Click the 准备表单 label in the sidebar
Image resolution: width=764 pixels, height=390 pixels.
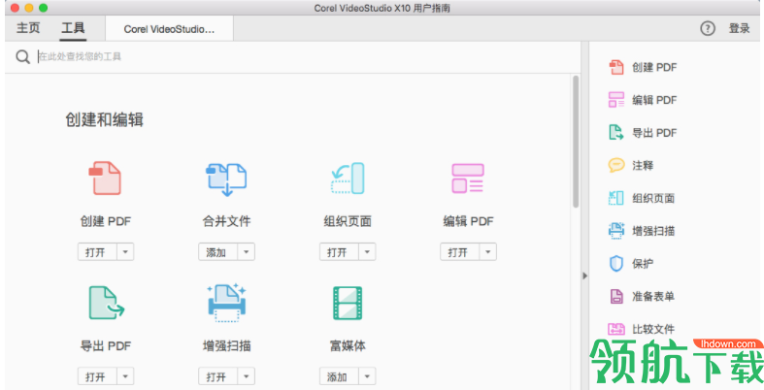coord(653,296)
